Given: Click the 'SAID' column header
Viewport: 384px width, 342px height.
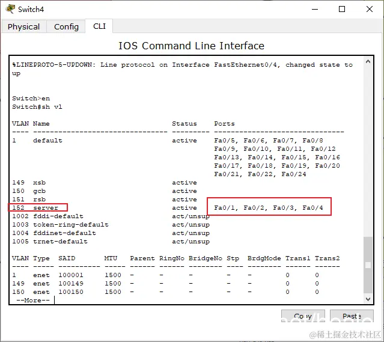Looking at the screenshot, I should [x=67, y=258].
